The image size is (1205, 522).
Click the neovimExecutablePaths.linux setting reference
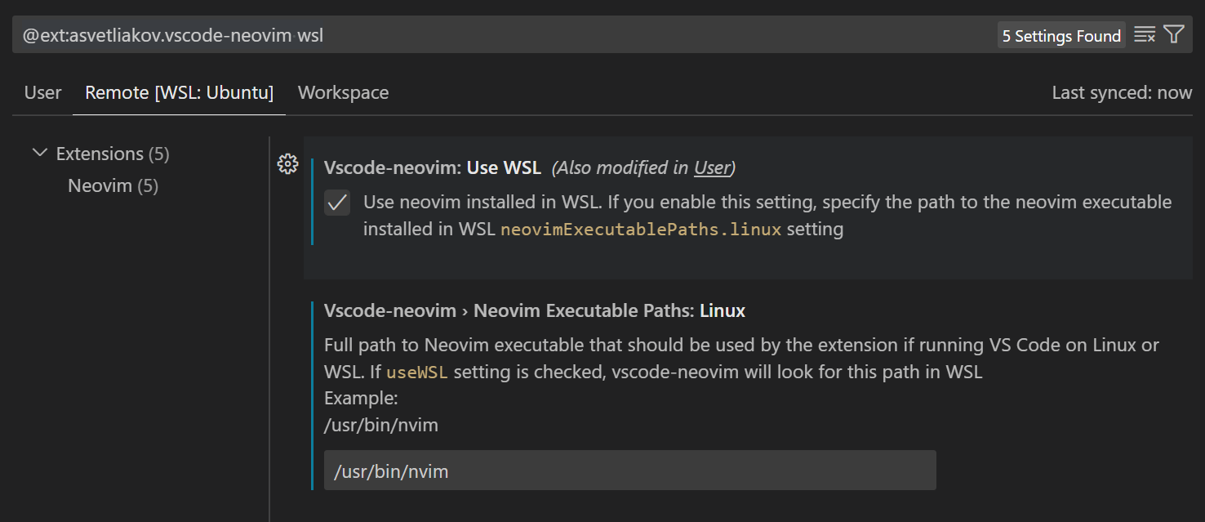tap(641, 230)
